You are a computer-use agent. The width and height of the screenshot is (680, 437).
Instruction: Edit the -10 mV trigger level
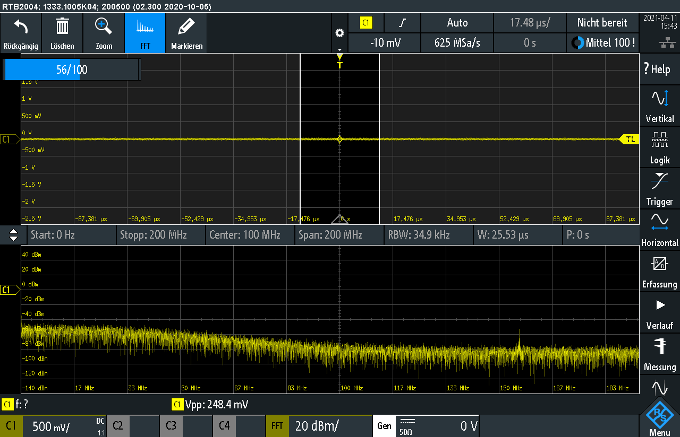click(384, 43)
